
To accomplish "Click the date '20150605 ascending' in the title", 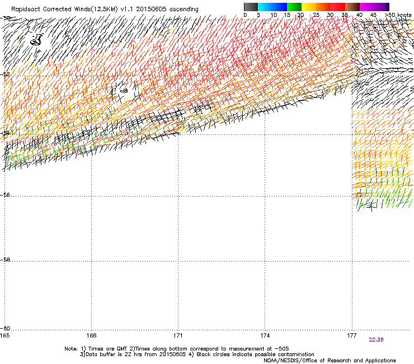I will click(167, 9).
